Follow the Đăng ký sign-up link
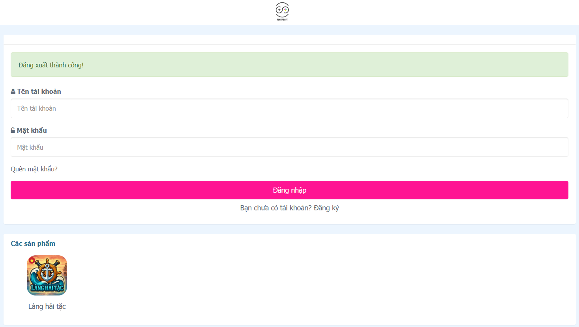Viewport: 579px width, 327px height. click(326, 208)
